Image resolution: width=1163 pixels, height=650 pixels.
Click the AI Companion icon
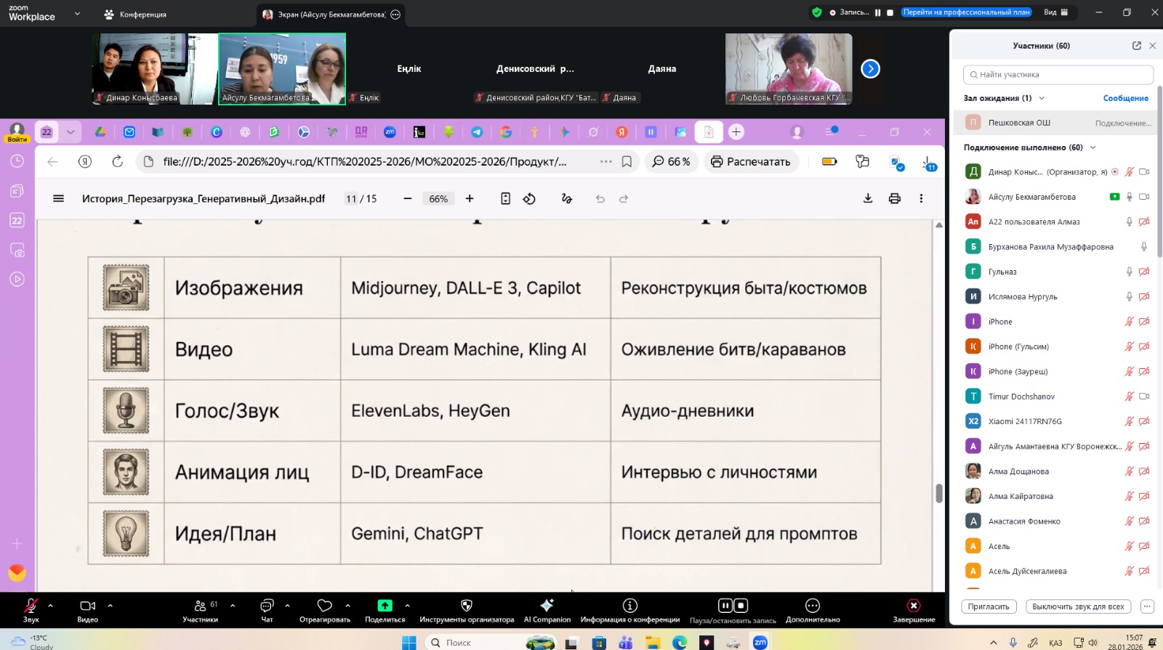click(547, 606)
